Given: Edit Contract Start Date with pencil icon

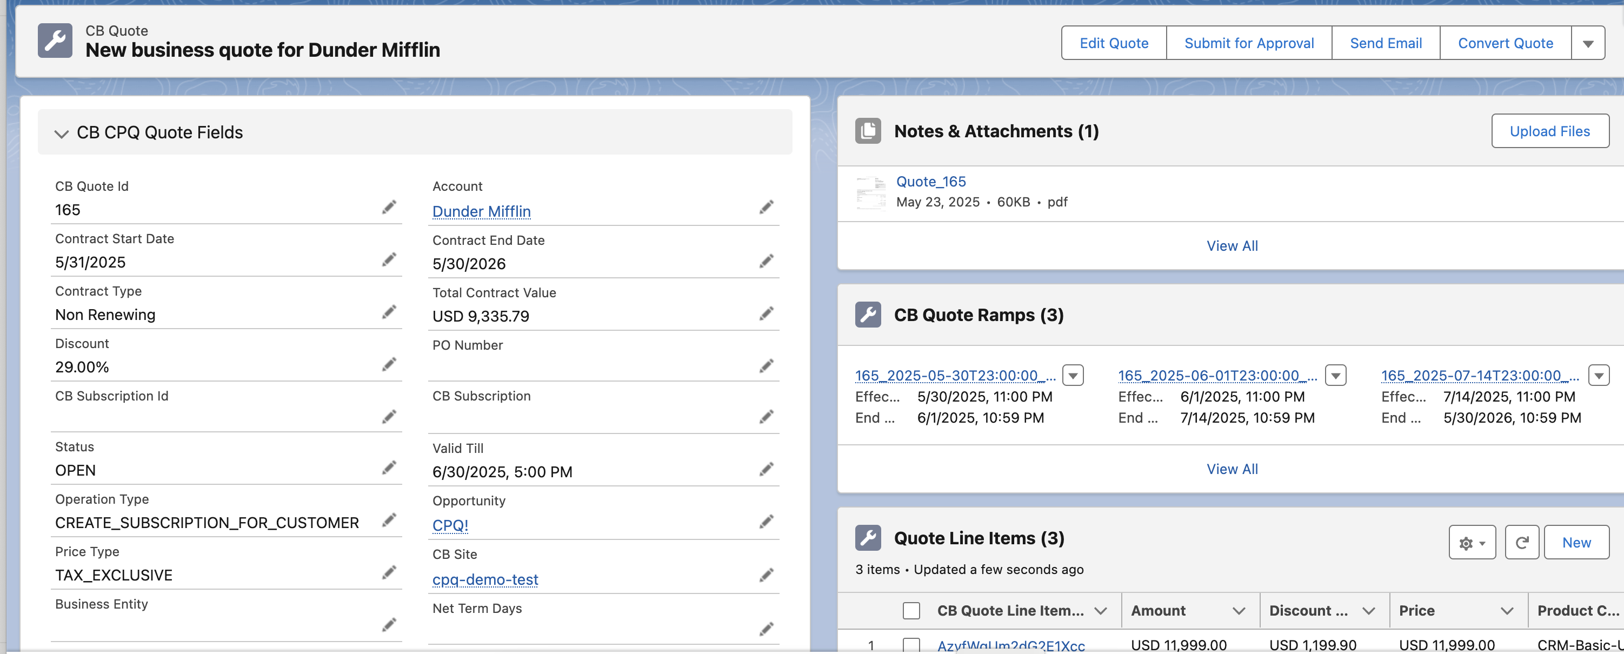Looking at the screenshot, I should 389,259.
